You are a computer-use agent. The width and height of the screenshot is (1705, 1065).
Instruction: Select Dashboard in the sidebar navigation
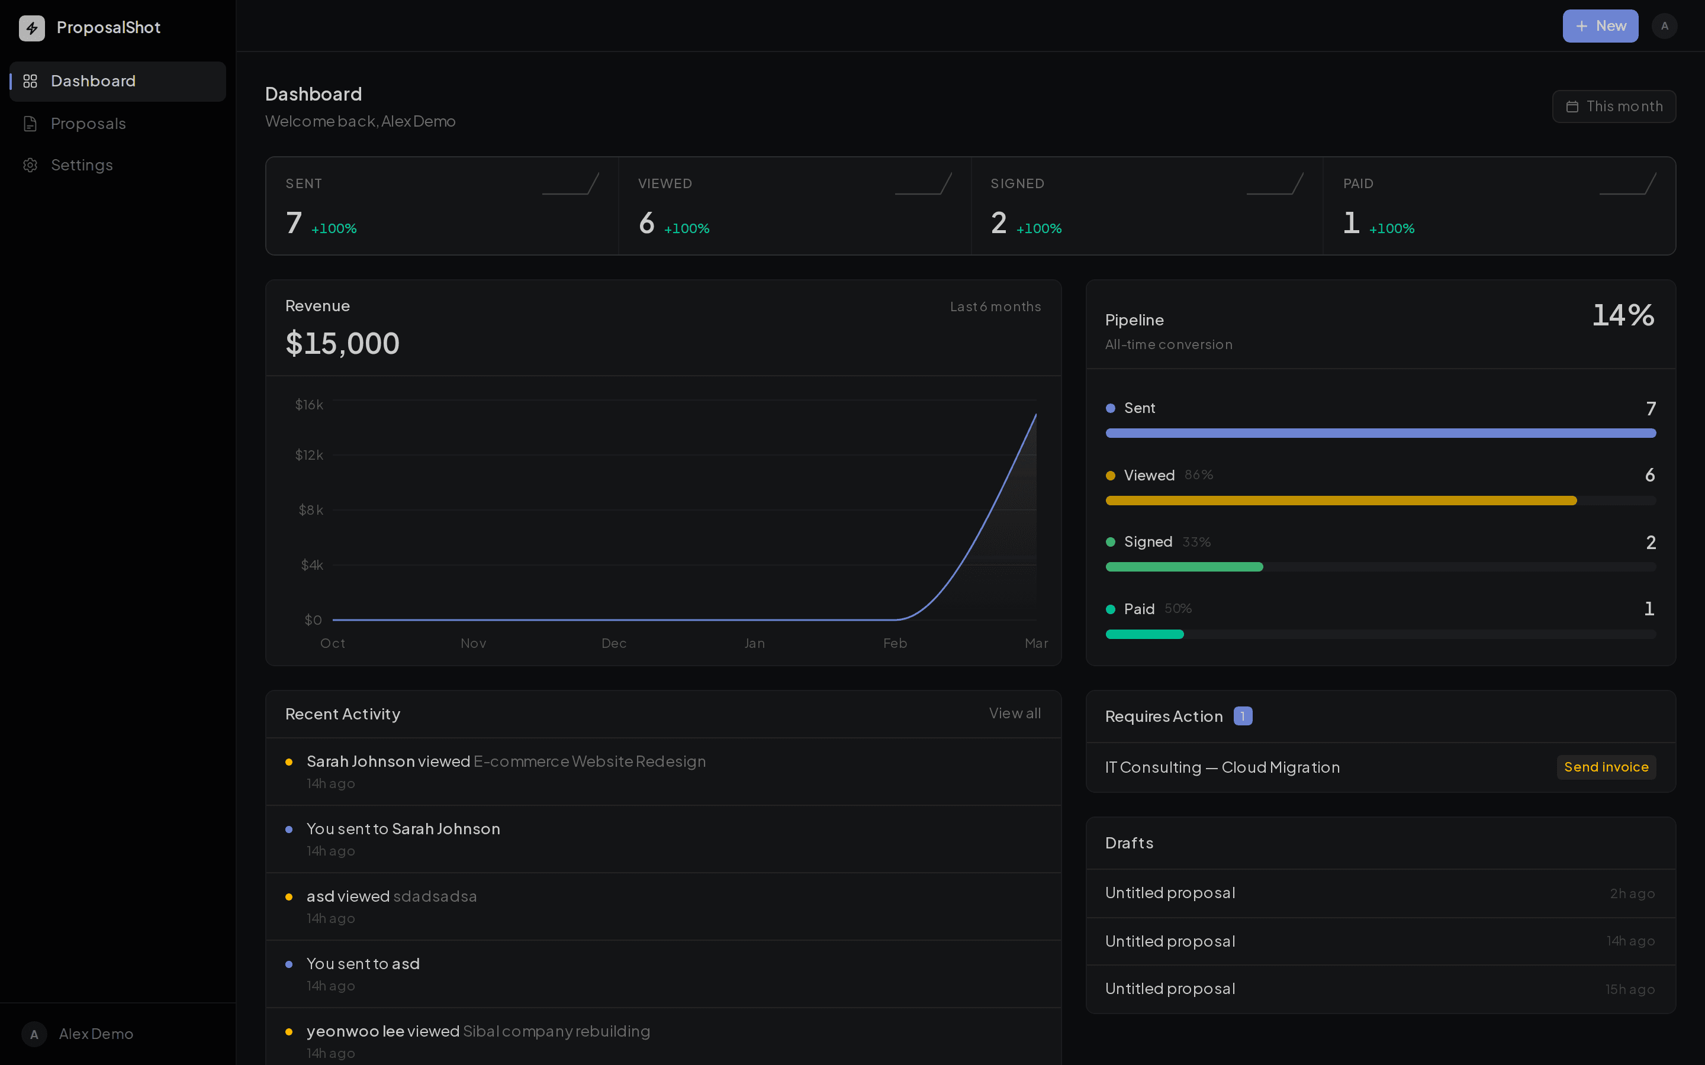pos(94,81)
